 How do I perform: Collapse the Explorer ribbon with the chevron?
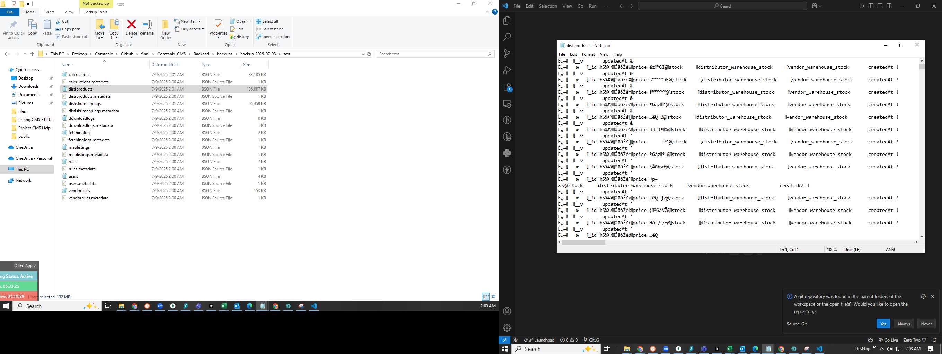487,12
